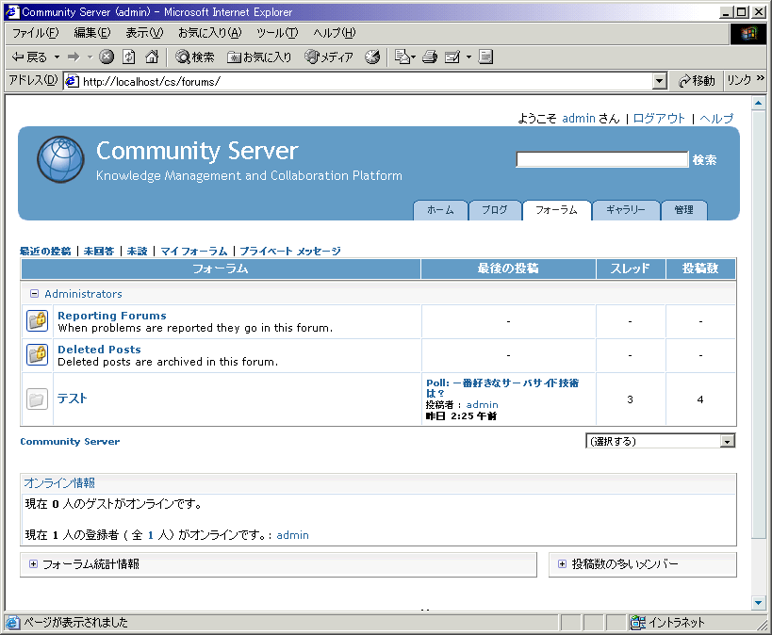Click the 移動 Go button
This screenshot has height=635, width=772.
(x=697, y=81)
